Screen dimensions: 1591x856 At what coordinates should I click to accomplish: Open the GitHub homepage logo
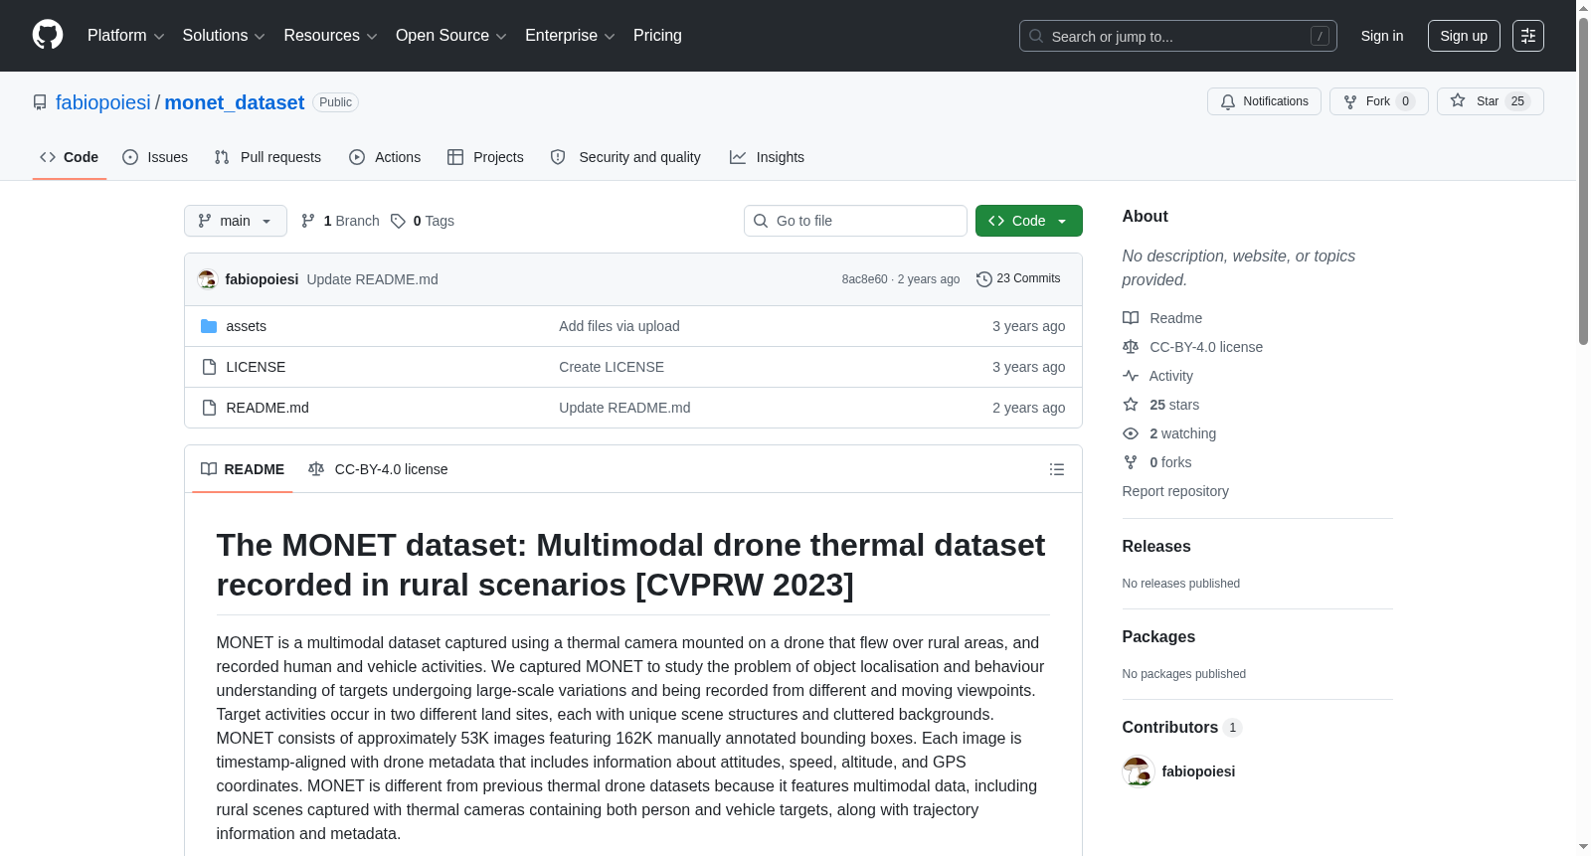tap(48, 35)
